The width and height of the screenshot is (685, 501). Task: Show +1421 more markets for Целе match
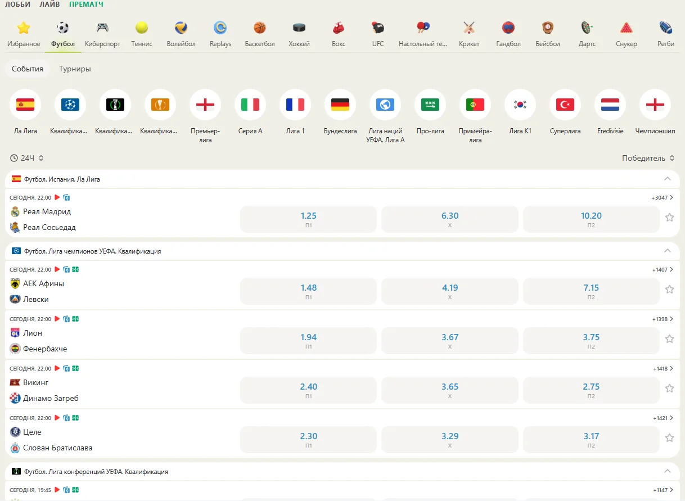coord(664,418)
